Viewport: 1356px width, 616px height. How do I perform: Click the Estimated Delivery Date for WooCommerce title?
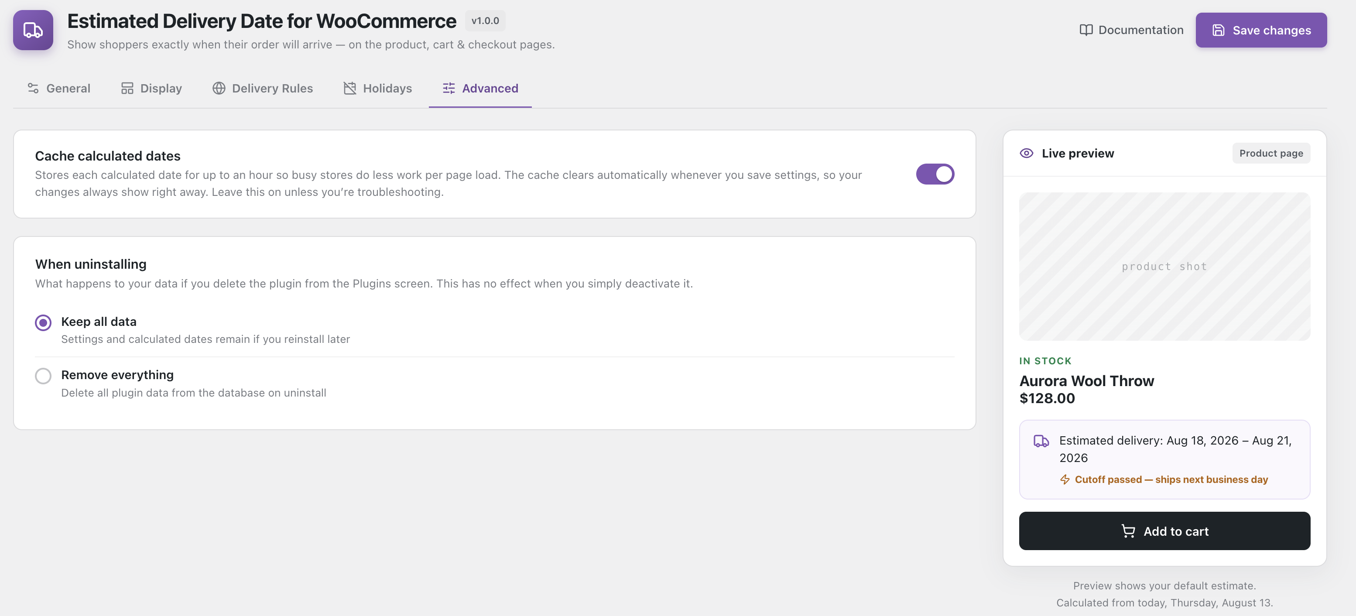(x=262, y=21)
